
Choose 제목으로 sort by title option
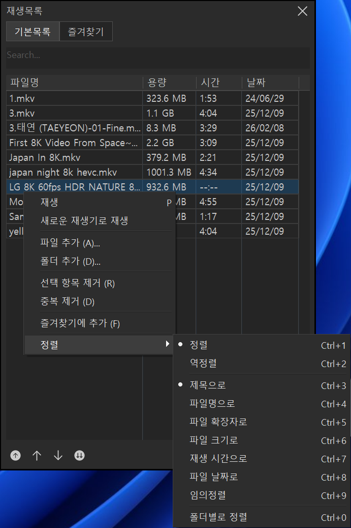tap(207, 385)
